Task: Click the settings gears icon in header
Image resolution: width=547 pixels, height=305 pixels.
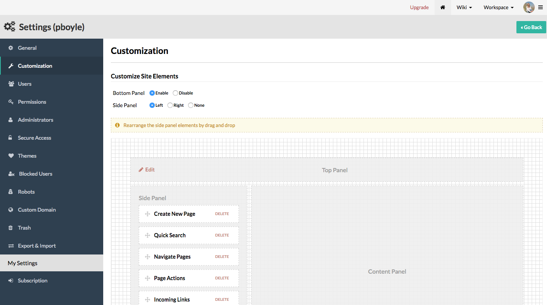Action: click(x=10, y=27)
